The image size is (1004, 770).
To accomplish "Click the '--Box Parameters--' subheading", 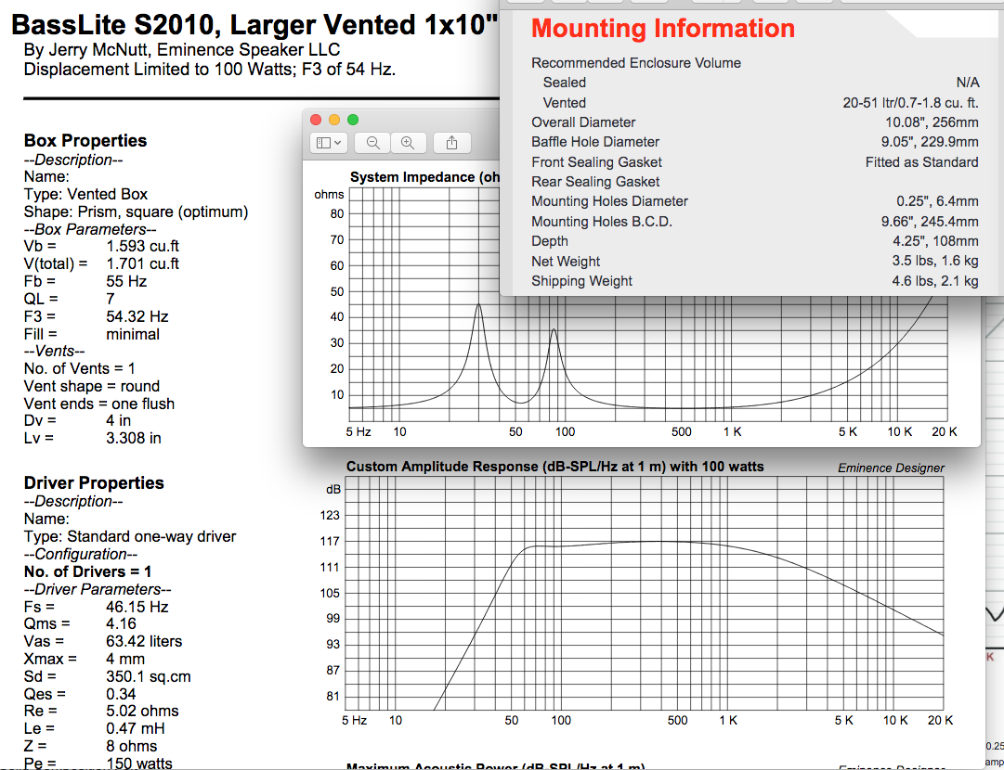I will [x=89, y=229].
